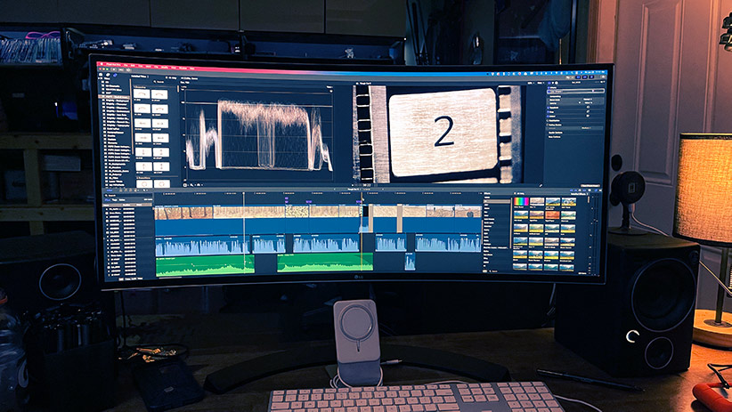Open the Blend Mode dropdown in Compositing
Viewport: 732px width, 412px height.
588,100
